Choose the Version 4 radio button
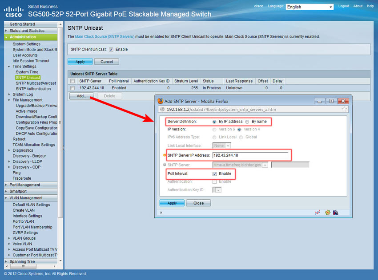378x280 pixels. [239, 130]
